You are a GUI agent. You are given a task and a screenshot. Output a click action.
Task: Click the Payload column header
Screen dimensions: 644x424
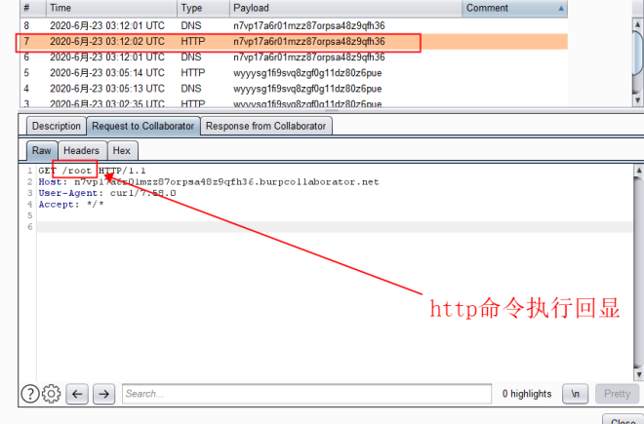point(342,8)
